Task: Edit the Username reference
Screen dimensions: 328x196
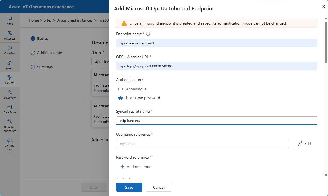Action: tap(304, 144)
